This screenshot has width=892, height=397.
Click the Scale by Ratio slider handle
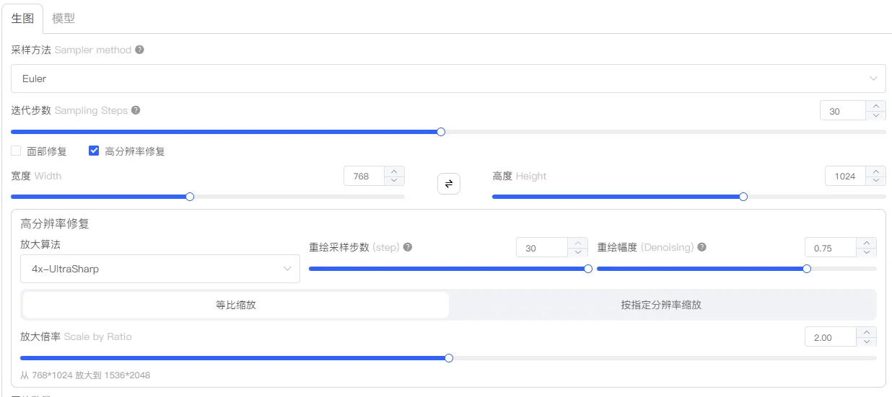coord(449,358)
